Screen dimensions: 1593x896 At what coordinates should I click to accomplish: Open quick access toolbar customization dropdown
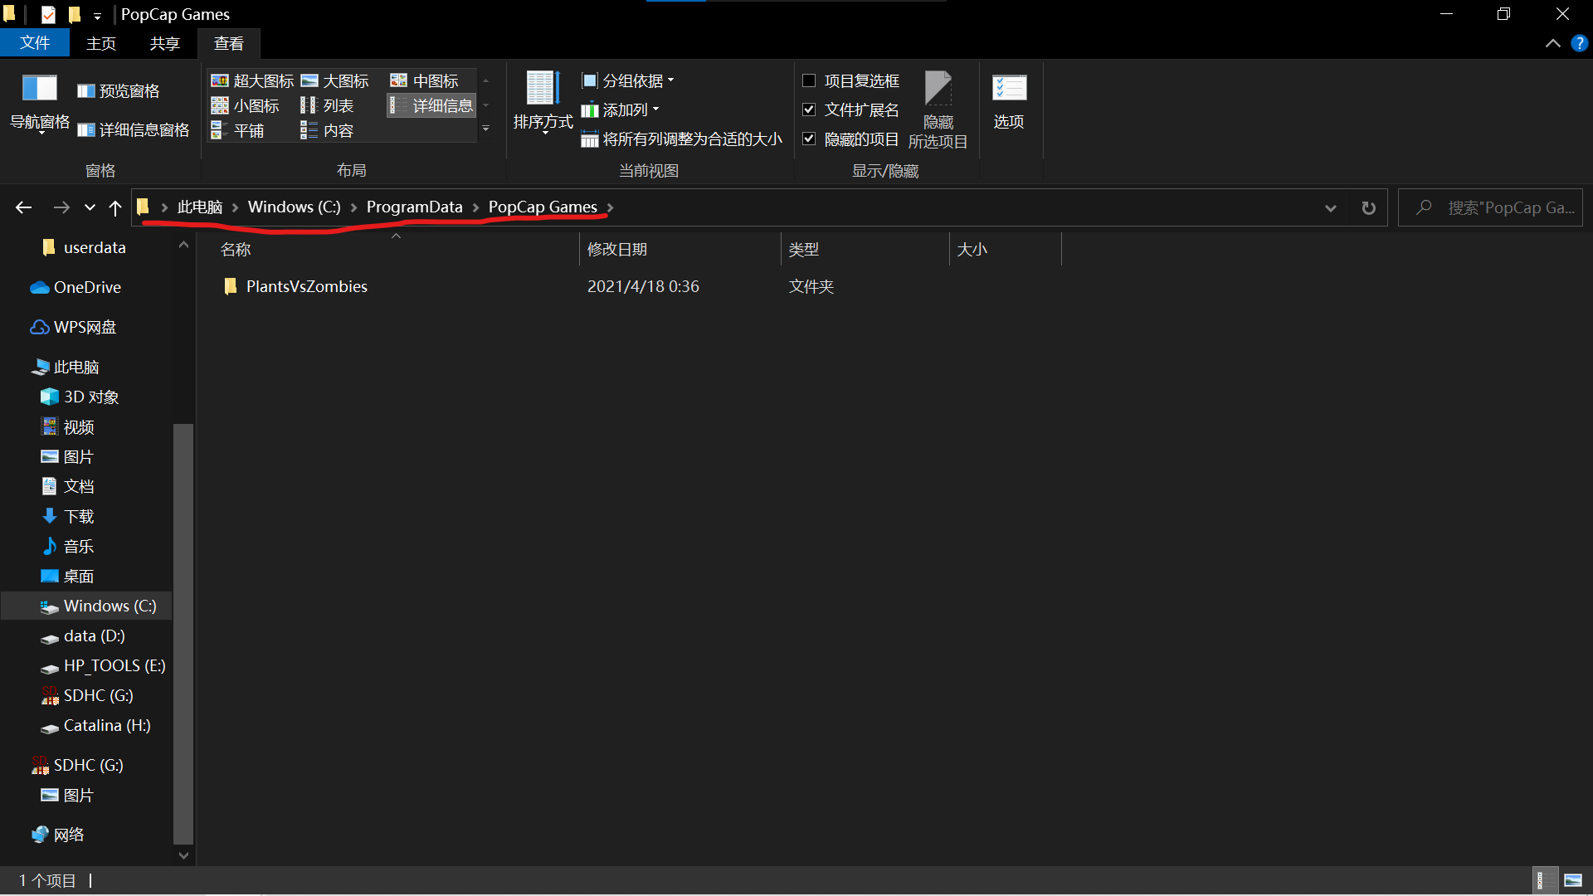(97, 15)
